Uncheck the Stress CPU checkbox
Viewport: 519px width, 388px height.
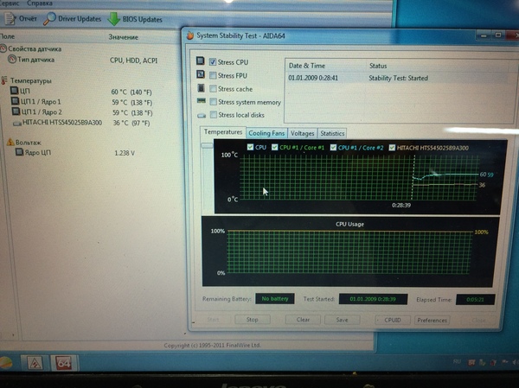[213, 63]
